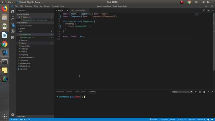Click Activities in the top bar

point(7,2)
